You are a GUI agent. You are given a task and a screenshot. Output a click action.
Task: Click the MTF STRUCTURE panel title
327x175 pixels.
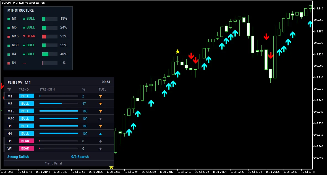pyautogui.click(x=20, y=11)
